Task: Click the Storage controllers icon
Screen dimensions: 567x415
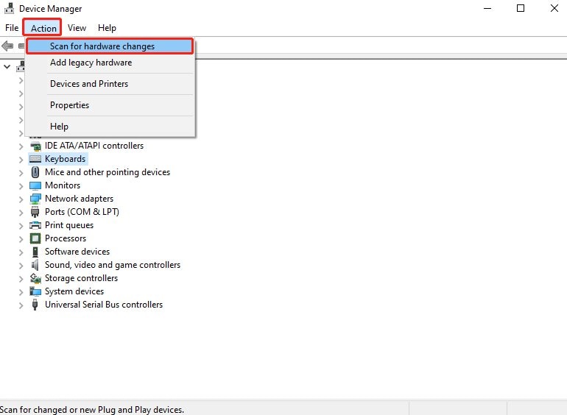Action: (x=35, y=278)
